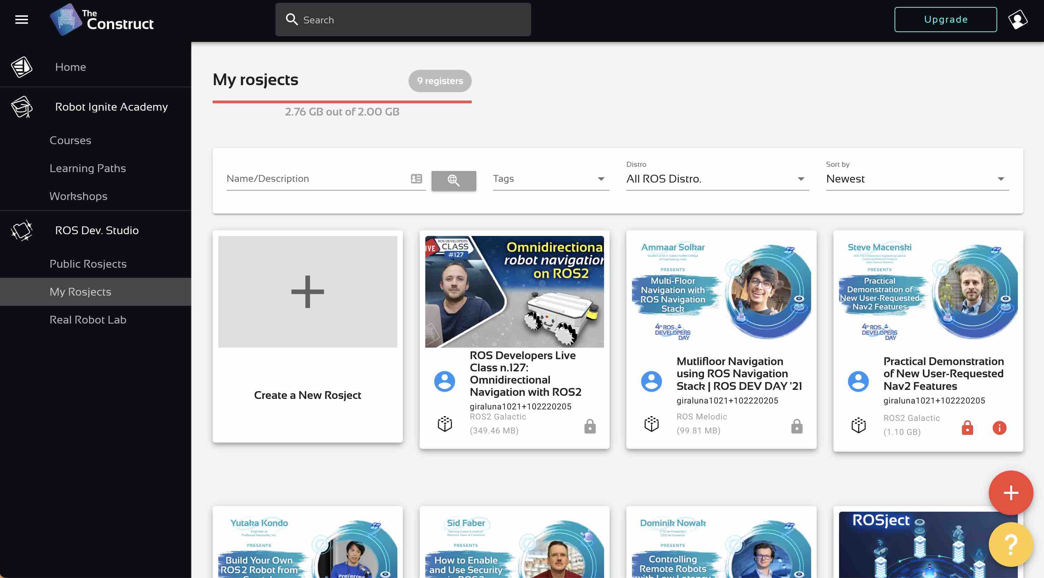Click the Upgrade button
1044x578 pixels.
coord(946,20)
